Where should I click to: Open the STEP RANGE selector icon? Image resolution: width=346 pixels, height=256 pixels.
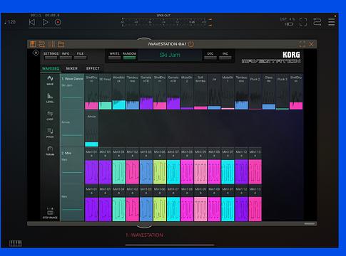click(x=50, y=213)
